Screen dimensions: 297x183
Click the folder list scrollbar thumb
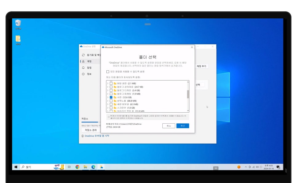click(x=188, y=94)
